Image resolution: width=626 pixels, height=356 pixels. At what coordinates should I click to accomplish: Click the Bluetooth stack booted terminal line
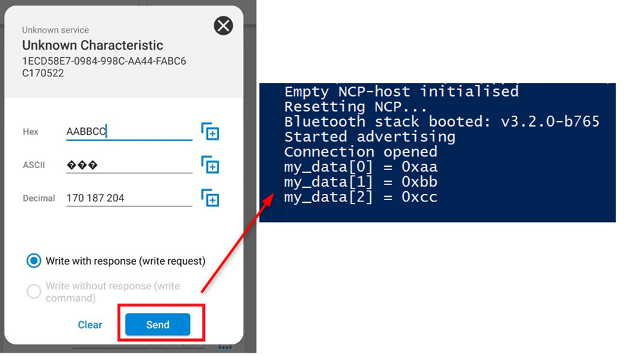click(441, 122)
